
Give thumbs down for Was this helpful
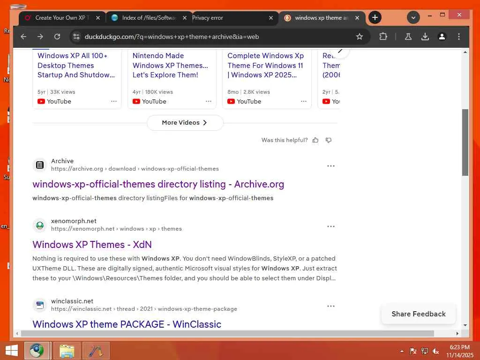329,140
